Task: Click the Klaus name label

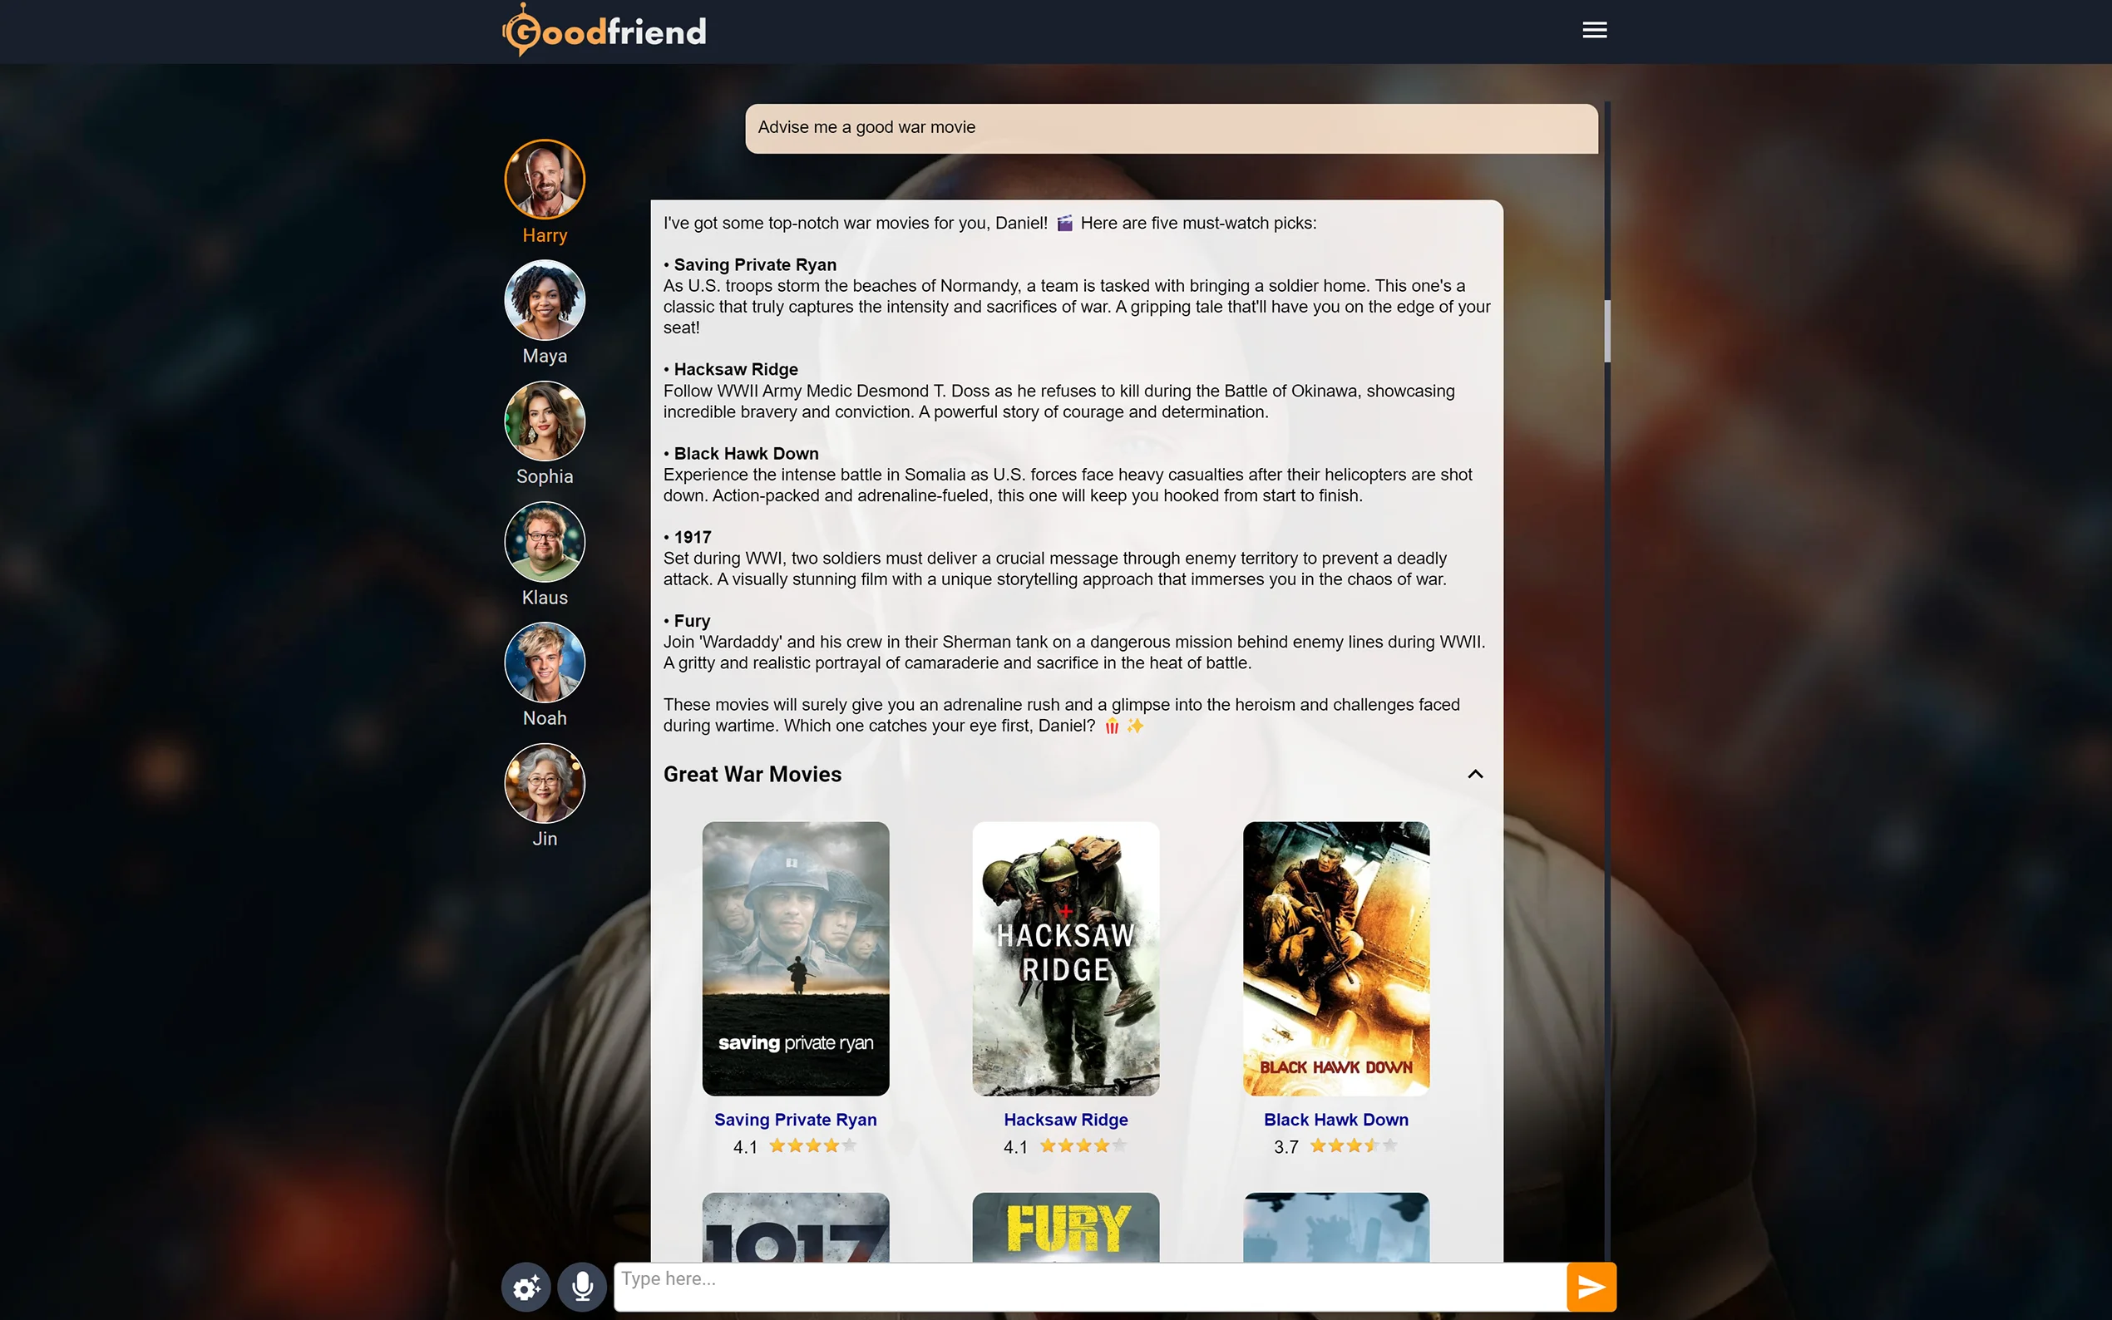Action: pos(545,598)
